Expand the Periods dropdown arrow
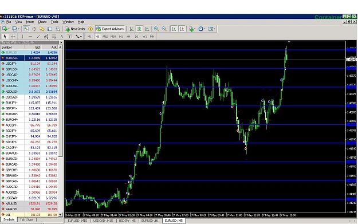Image resolution: width=358 pixels, height=224 pixels. pyautogui.click(x=204, y=29)
